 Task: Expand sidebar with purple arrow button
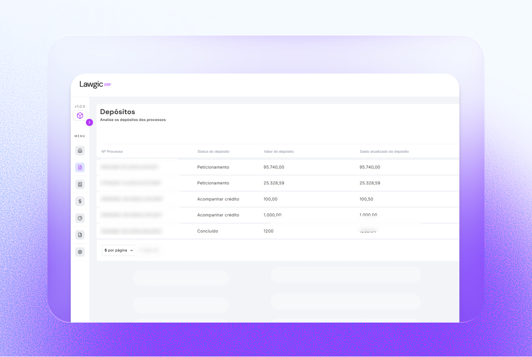pos(89,122)
